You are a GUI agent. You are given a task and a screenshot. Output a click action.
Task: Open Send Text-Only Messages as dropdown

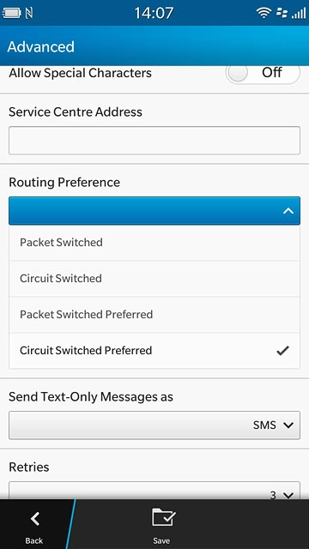[154, 425]
